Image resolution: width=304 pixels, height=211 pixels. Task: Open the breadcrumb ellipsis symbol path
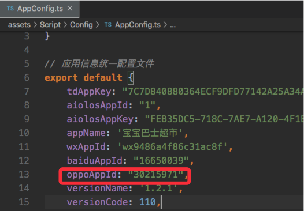[x=173, y=25]
